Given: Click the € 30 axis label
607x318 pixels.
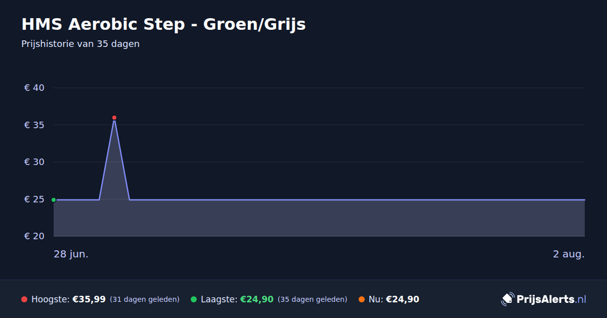Looking at the screenshot, I should 34,162.
